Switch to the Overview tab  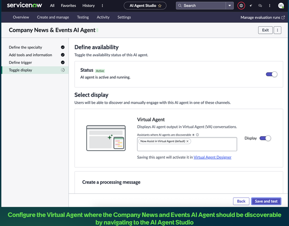point(21,17)
